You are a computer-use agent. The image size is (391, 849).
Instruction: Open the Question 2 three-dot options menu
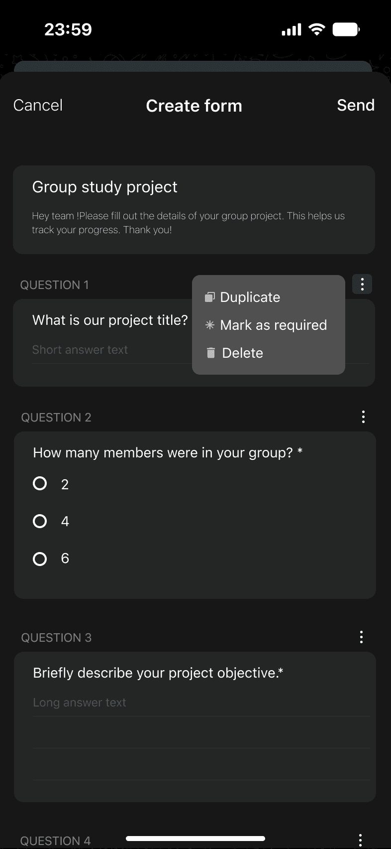coord(364,417)
